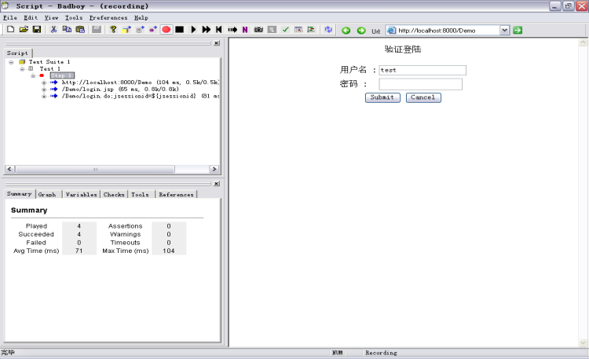This screenshot has width=589, height=359.
Task: Open the Edit menu
Action: (31, 17)
